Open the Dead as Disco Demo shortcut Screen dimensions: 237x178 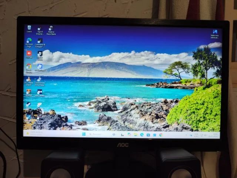[51, 30]
